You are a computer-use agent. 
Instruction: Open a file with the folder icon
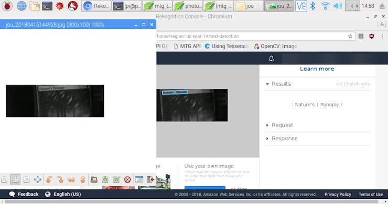click(x=94, y=179)
